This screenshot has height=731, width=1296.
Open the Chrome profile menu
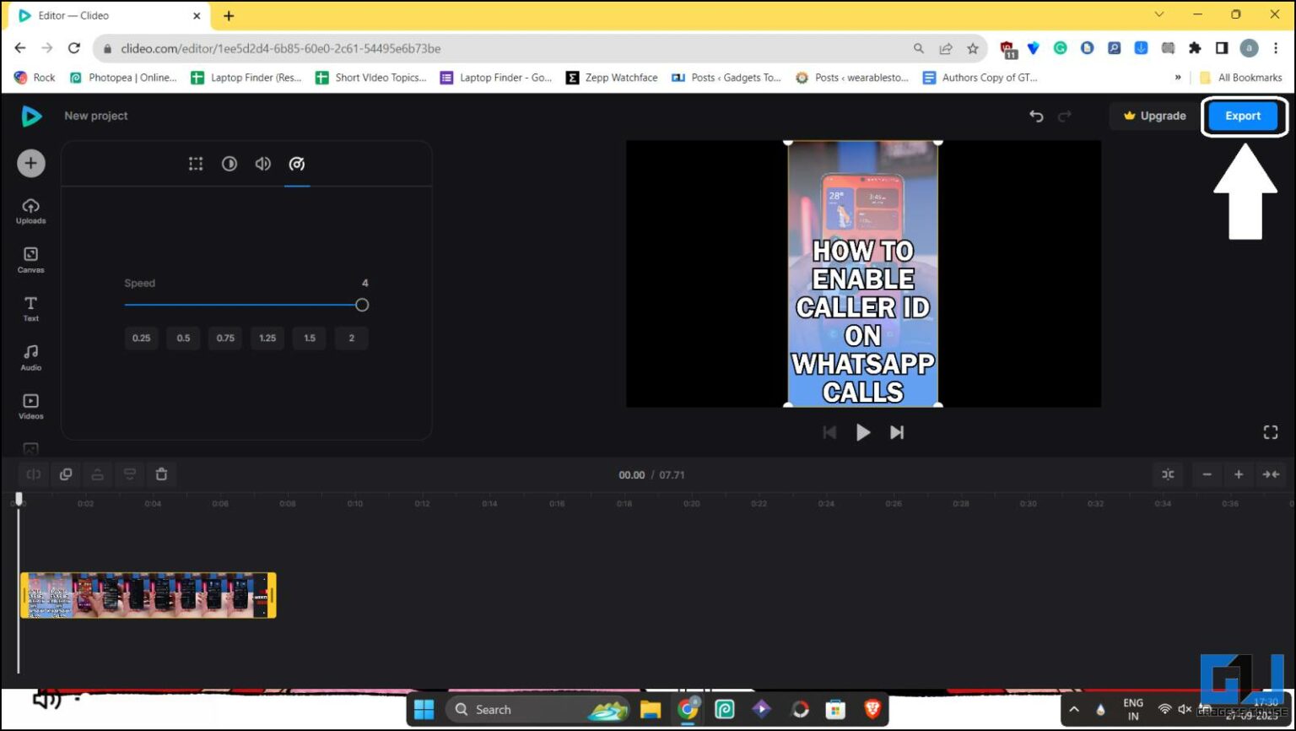(1249, 48)
